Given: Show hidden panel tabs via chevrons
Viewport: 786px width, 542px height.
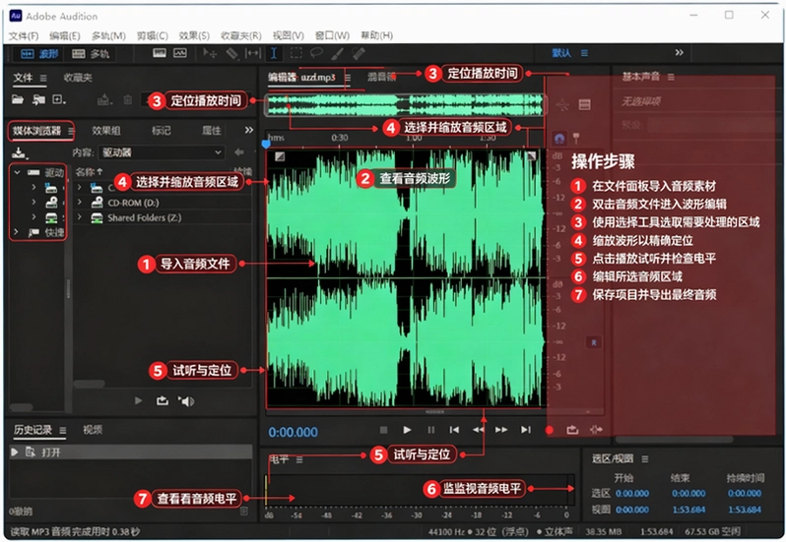Looking at the screenshot, I should coord(249,130).
